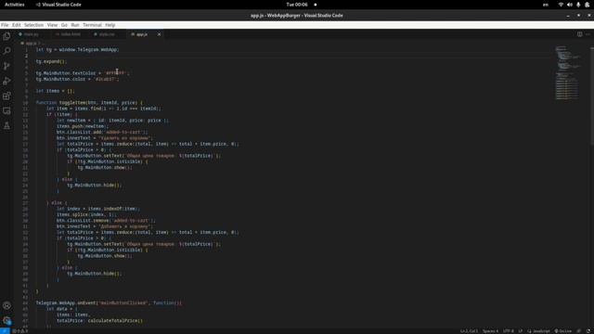Open the Selection menu
Screen dimensions: 594x334
click(33, 25)
